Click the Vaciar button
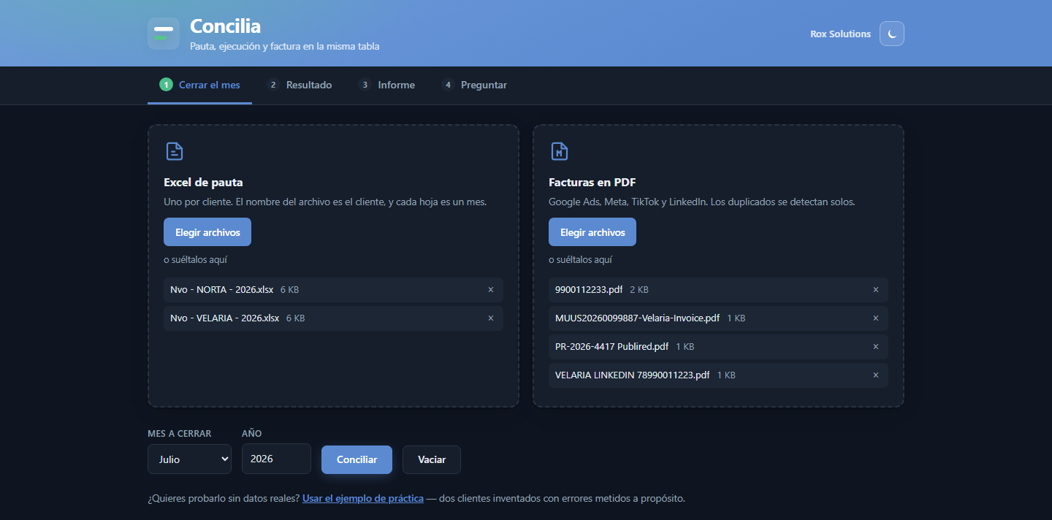Screen dimensions: 1052x520 pyautogui.click(x=432, y=459)
